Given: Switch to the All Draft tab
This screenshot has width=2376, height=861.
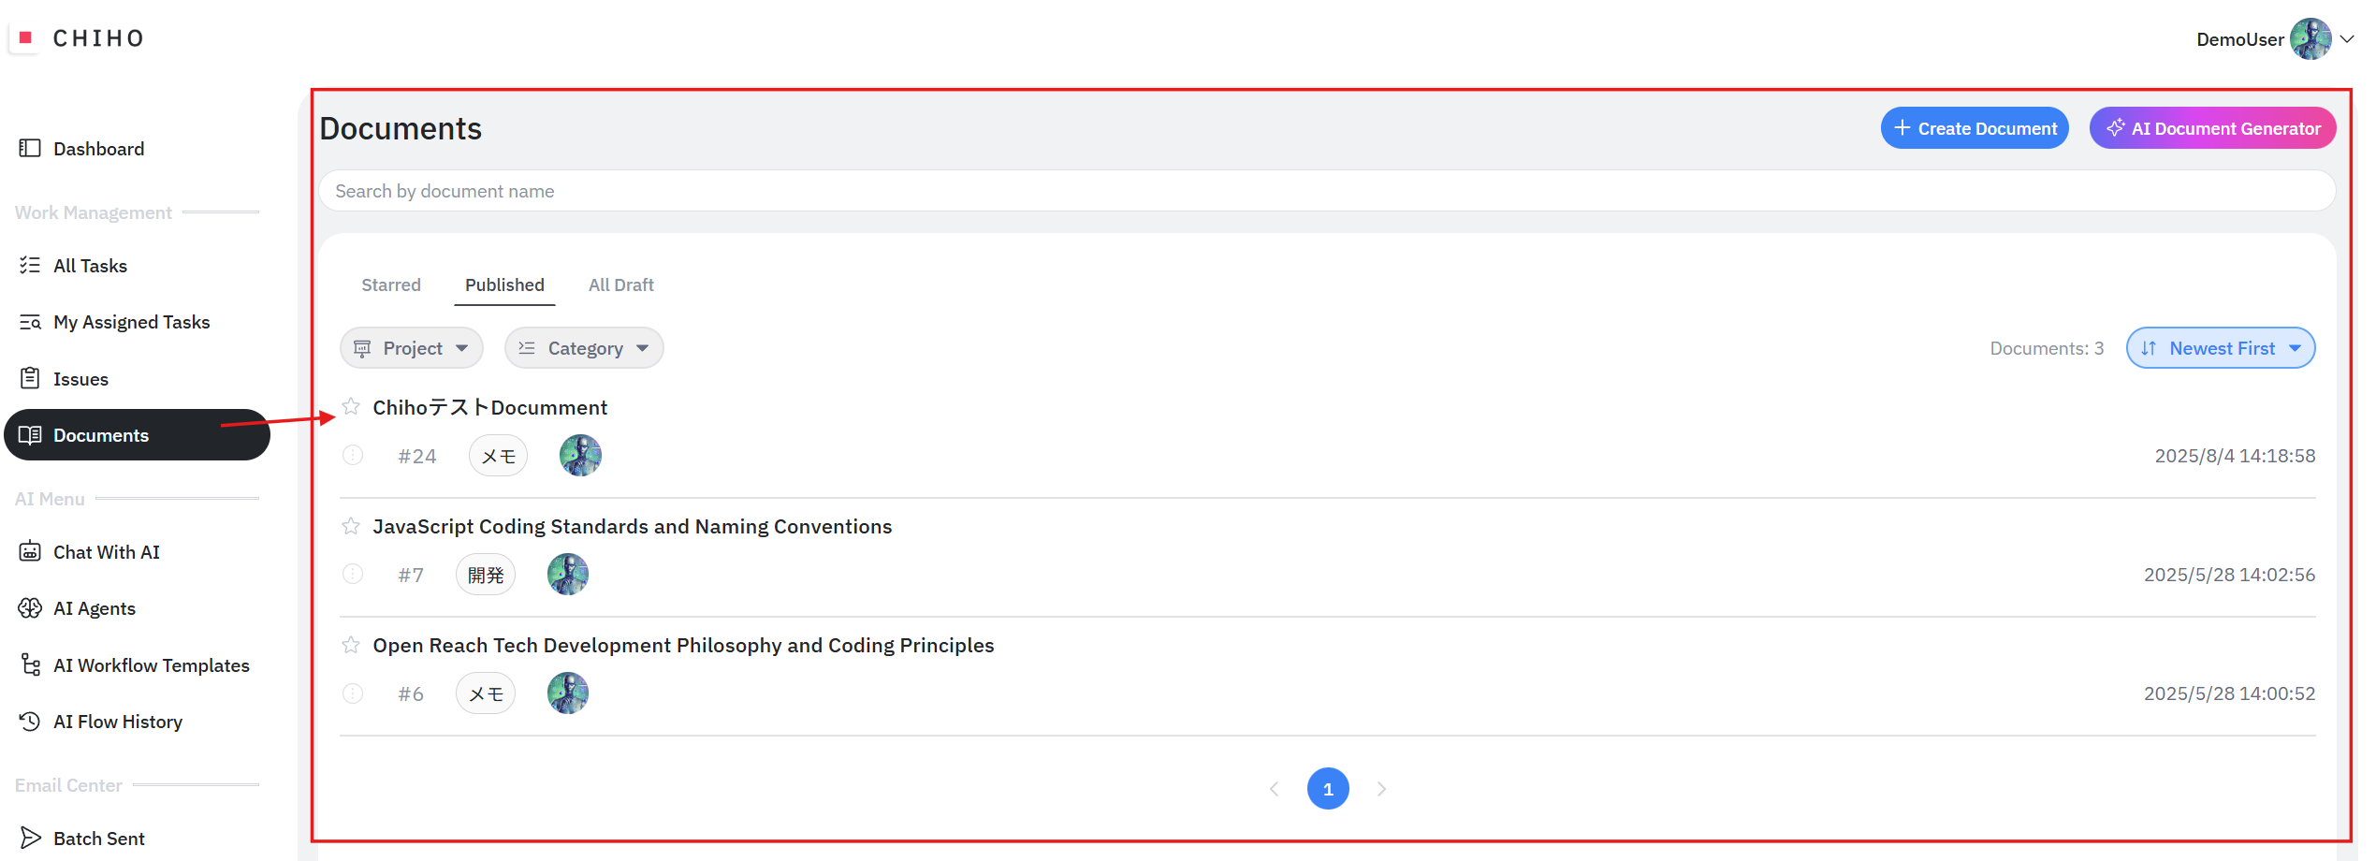Looking at the screenshot, I should pyautogui.click(x=620, y=285).
